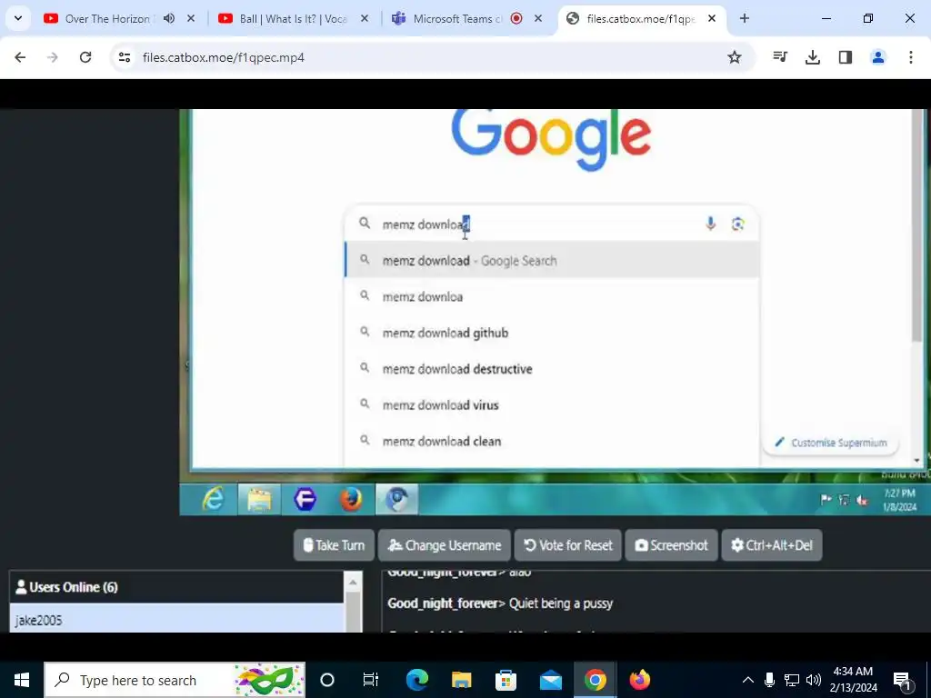Select user jake2005 in users list
The image size is (931, 698).
pos(177,619)
